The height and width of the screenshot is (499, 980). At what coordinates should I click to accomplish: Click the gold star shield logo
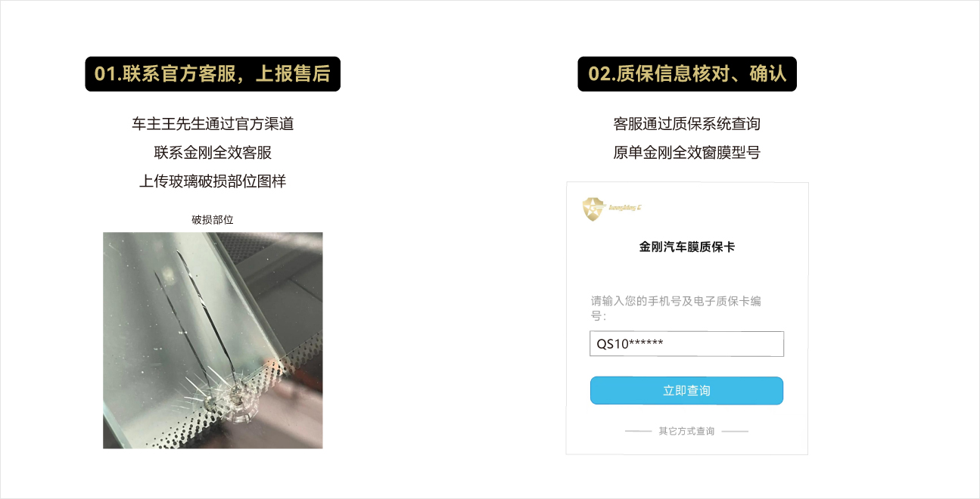(595, 209)
